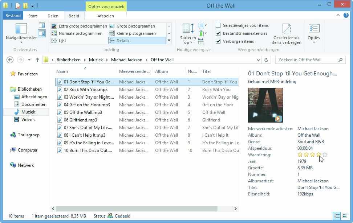
Task: Enable Selectievakjes voor items checkbox
Action: click(218, 25)
